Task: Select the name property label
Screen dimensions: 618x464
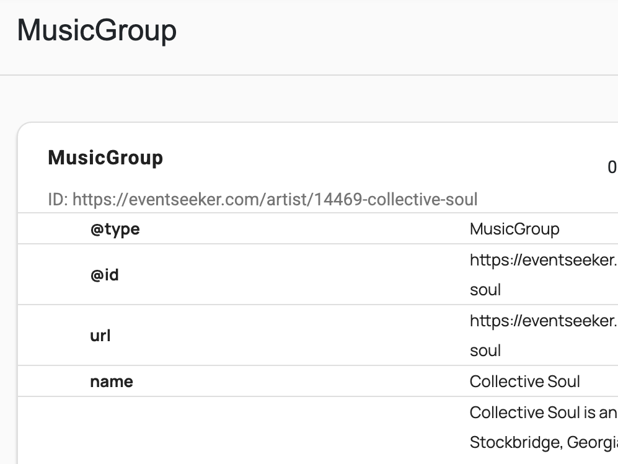Action: point(112,381)
